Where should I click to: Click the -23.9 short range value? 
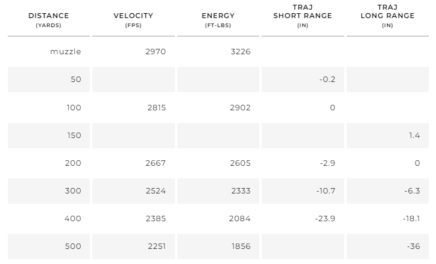pyautogui.click(x=324, y=219)
